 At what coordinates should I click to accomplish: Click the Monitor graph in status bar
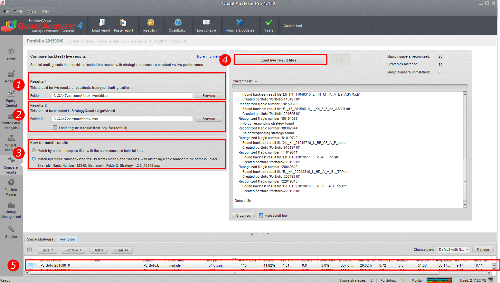[439, 280]
